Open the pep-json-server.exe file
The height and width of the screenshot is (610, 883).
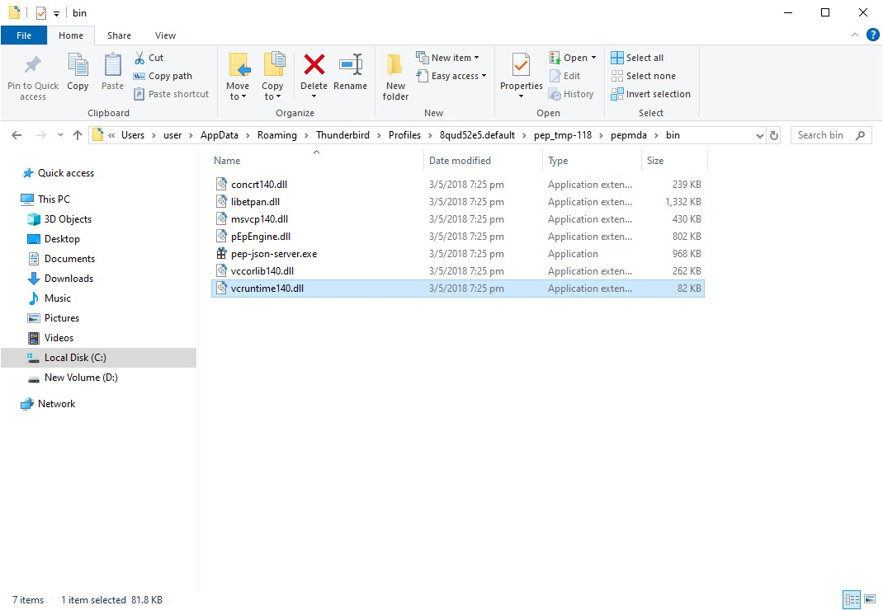tap(274, 254)
